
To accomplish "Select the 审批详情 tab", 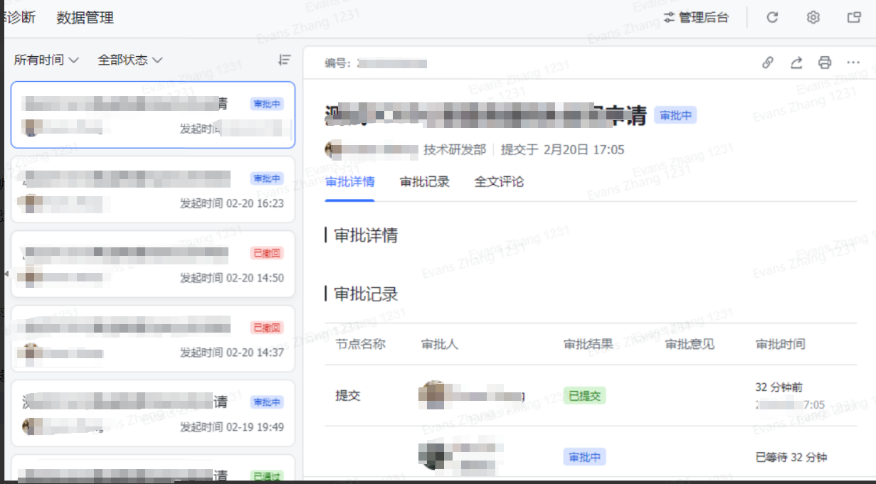I will point(350,182).
